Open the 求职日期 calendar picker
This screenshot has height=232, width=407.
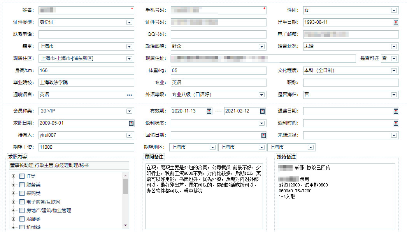pyautogui.click(x=132, y=123)
